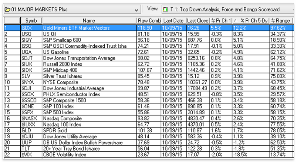This screenshot has height=162, width=297.
Task: Select the $SPX symbol cell
Action: 31,112
